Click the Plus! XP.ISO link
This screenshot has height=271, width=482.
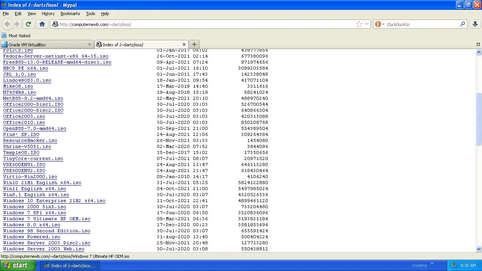[x=21, y=134]
